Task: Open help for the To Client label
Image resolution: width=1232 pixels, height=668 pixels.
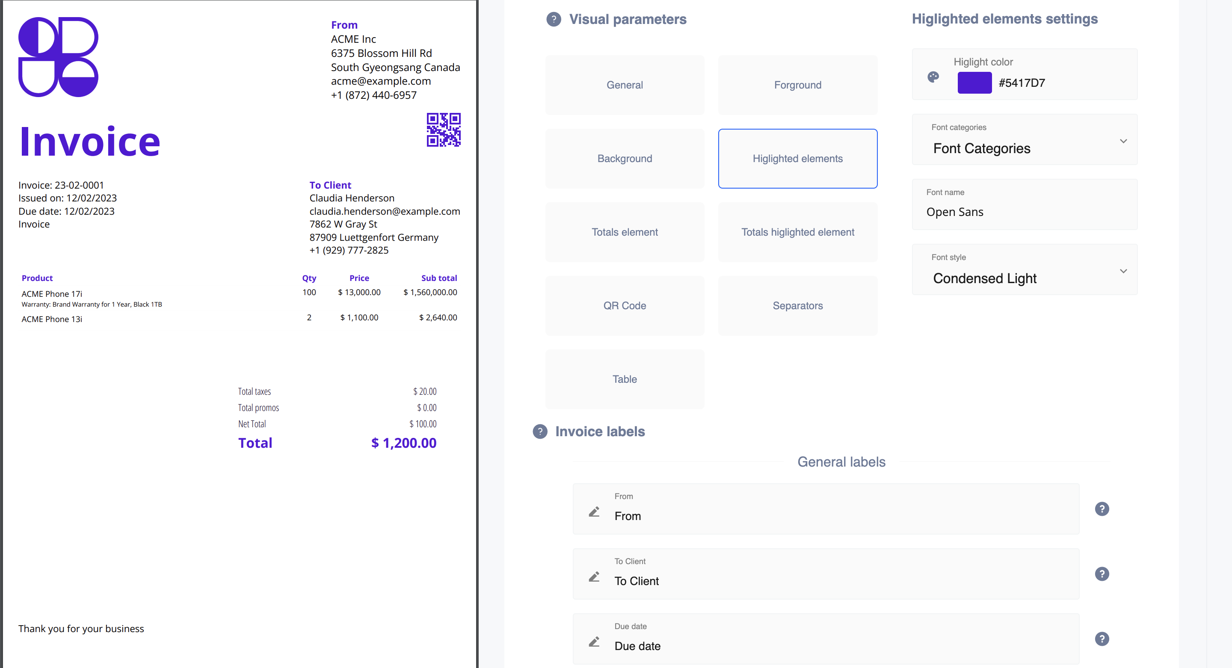Action: (x=1102, y=574)
